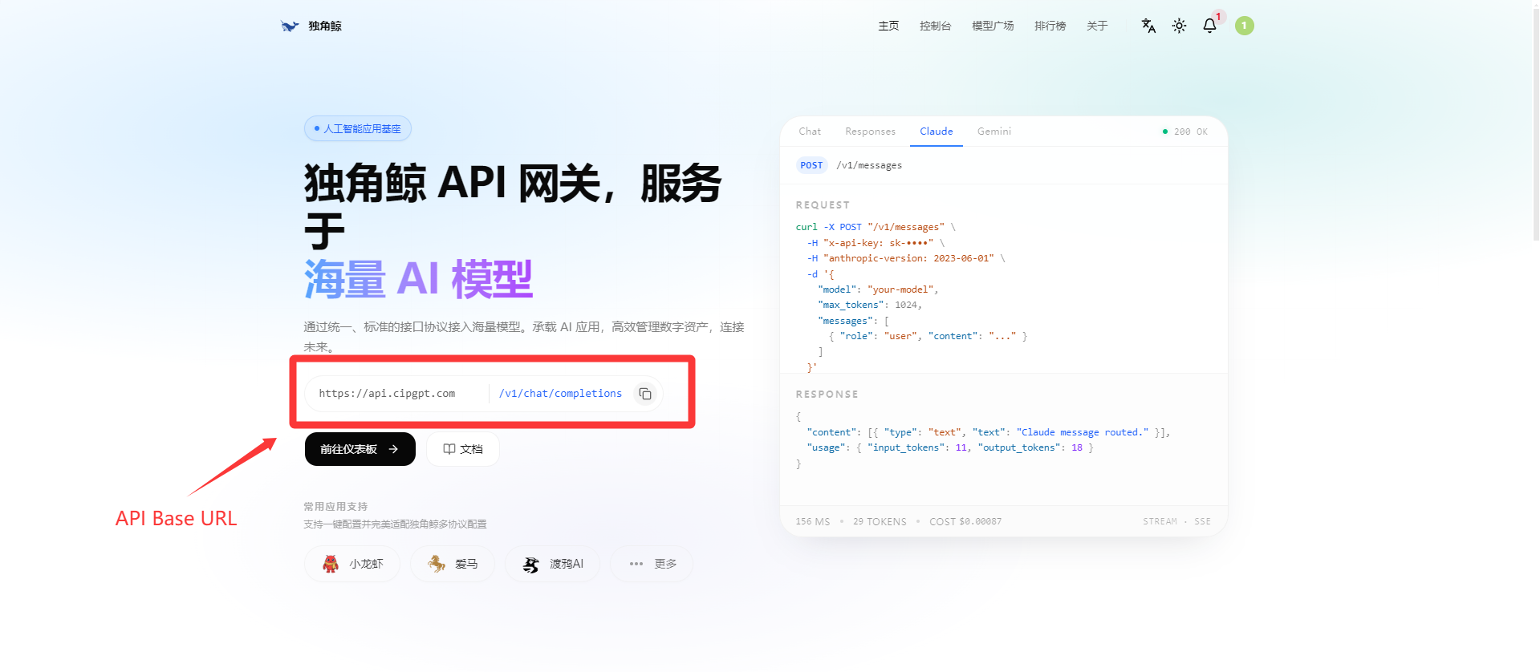Click the language translate icon
The image size is (1540, 672).
[1148, 26]
